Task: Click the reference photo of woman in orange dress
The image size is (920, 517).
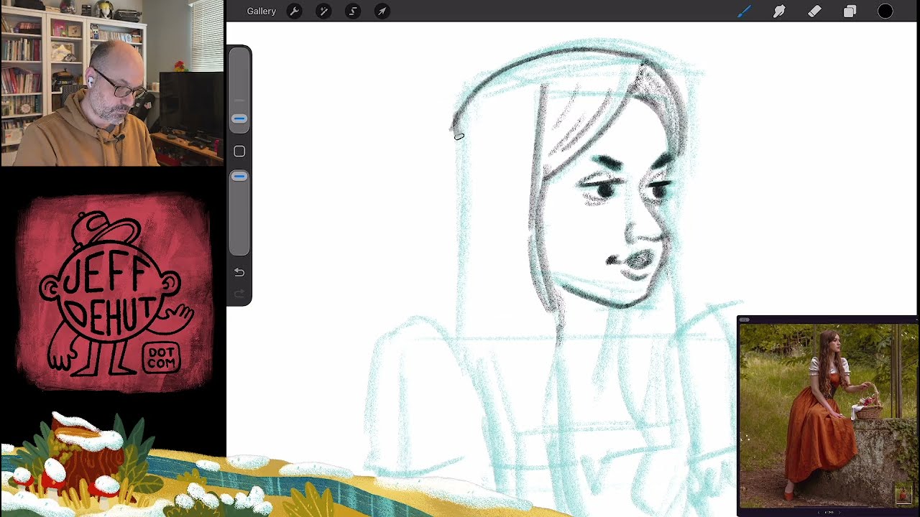Action: (827, 416)
